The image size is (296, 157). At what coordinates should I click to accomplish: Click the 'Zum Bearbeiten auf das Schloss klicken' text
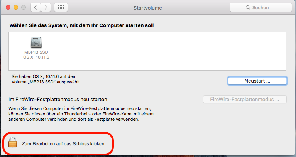coord(63,143)
